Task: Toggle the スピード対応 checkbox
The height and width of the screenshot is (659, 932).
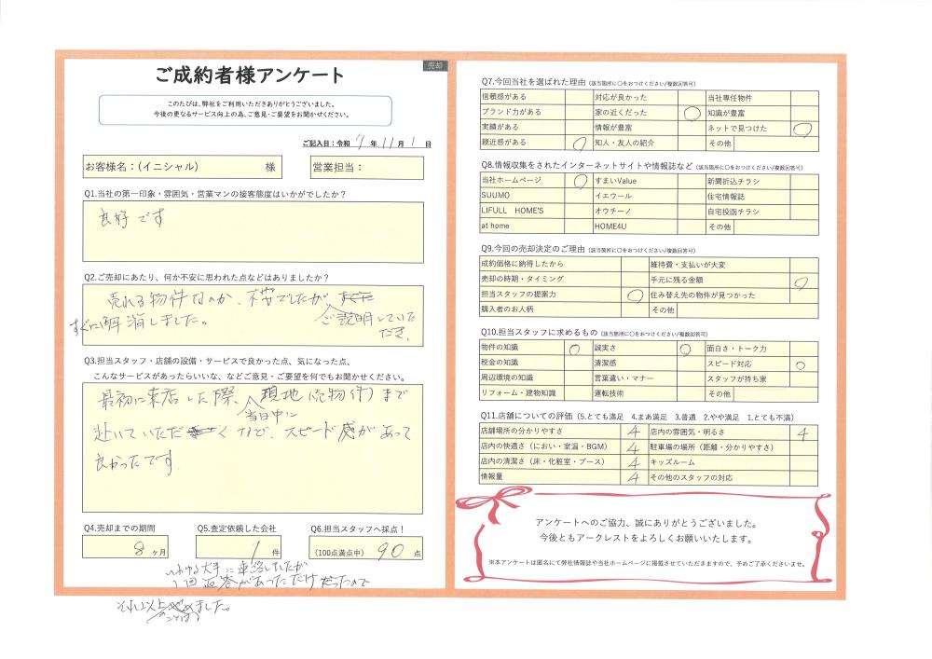Action: [804, 363]
